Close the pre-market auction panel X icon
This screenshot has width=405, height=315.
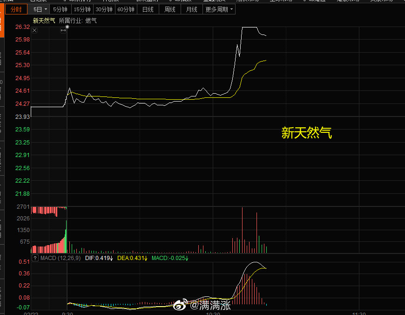pos(34,30)
